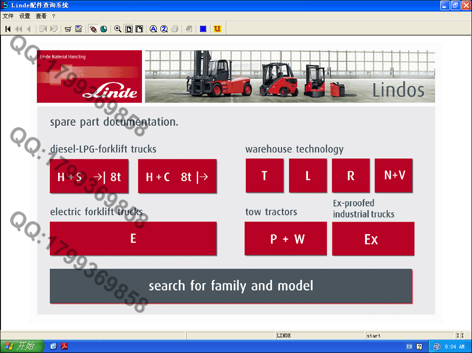Open the 文件 menu
Screen dimensions: 472x353
click(x=8, y=16)
